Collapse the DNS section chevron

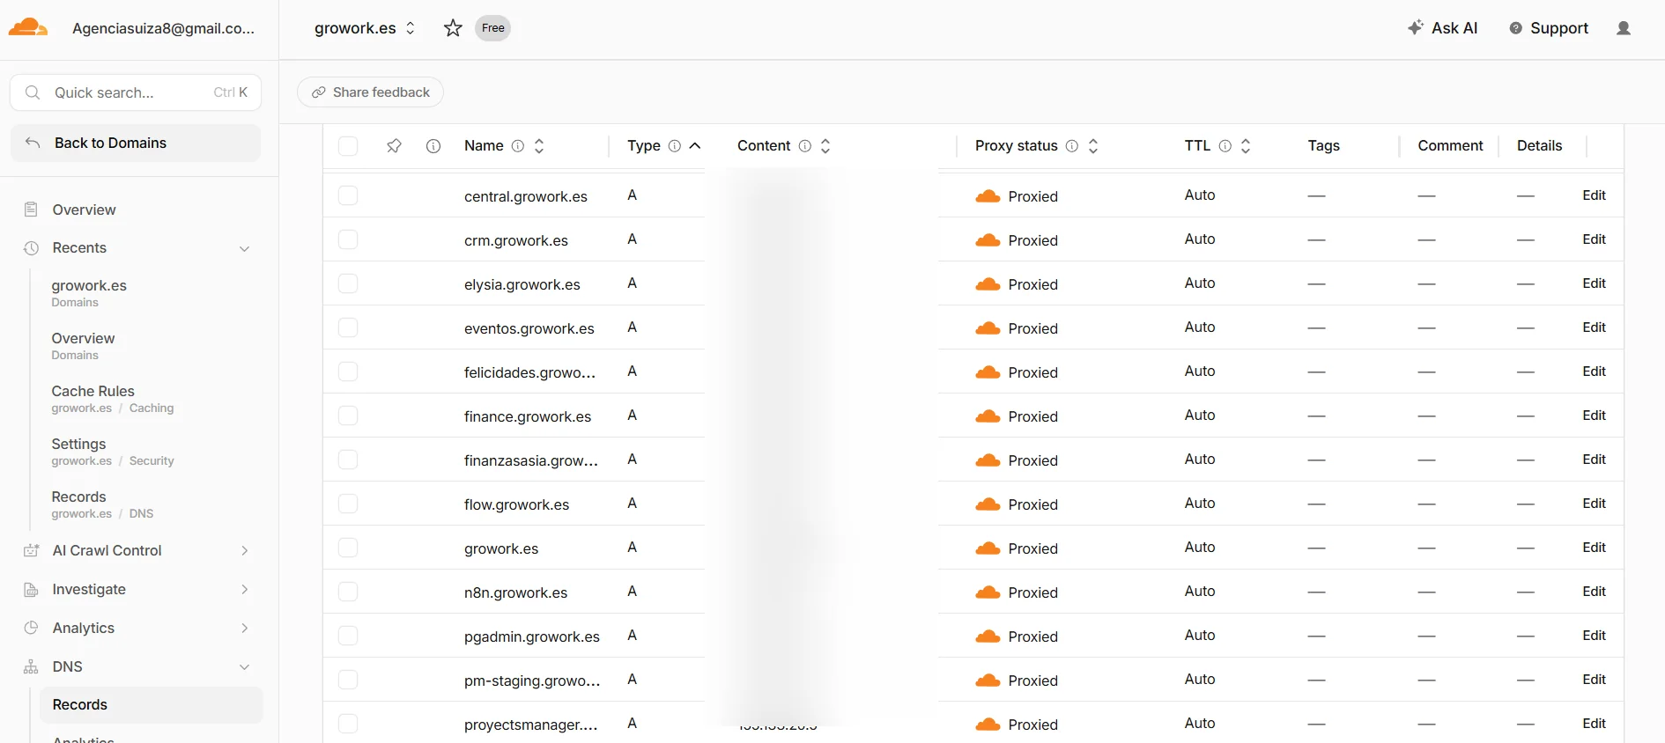245,666
